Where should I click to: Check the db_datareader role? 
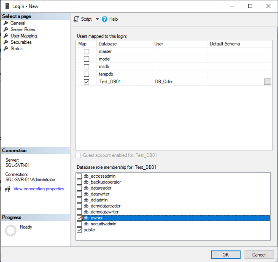[x=79, y=188]
